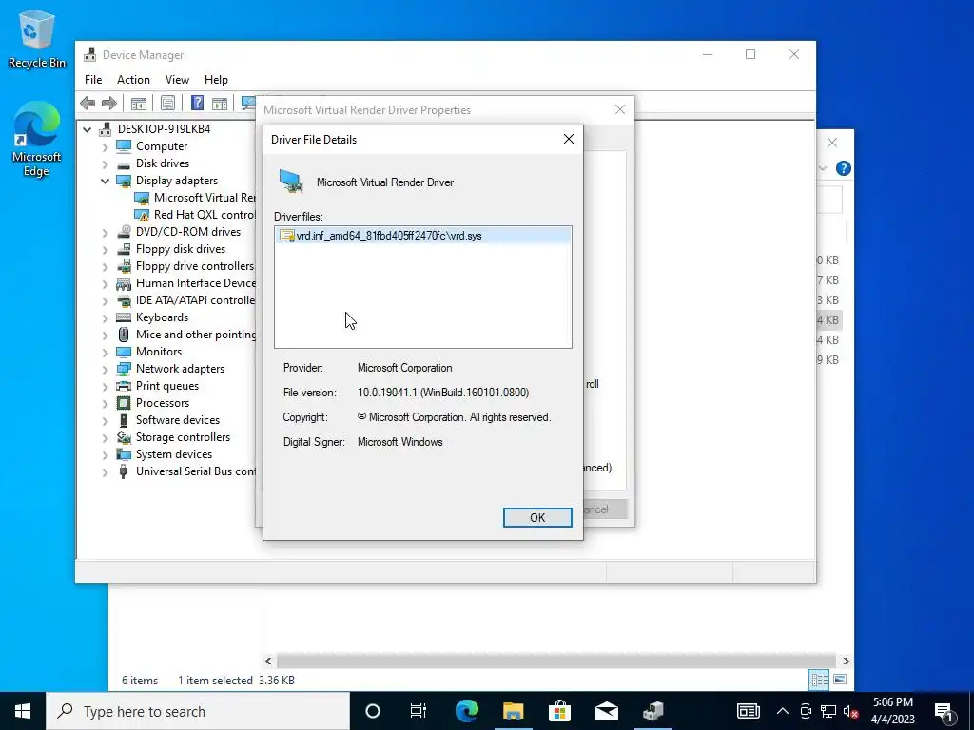The height and width of the screenshot is (730, 974).
Task: Collapse the Display adapters node
Action: tap(105, 182)
